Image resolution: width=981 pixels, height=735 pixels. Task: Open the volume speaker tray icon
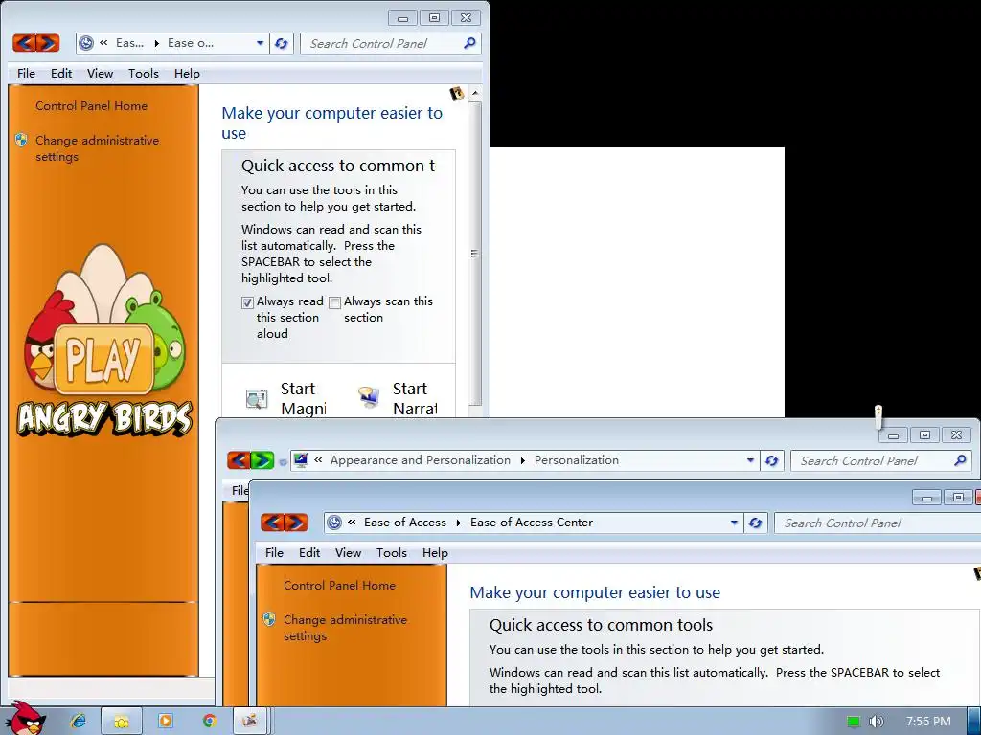(x=876, y=722)
